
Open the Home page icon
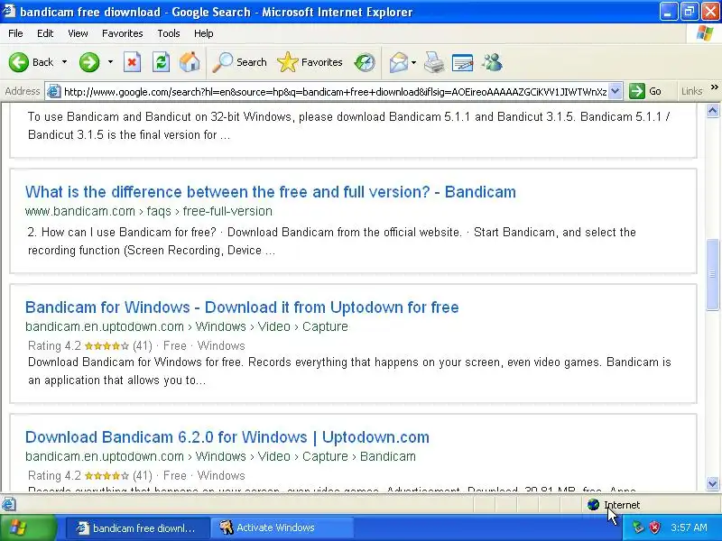[190, 62]
